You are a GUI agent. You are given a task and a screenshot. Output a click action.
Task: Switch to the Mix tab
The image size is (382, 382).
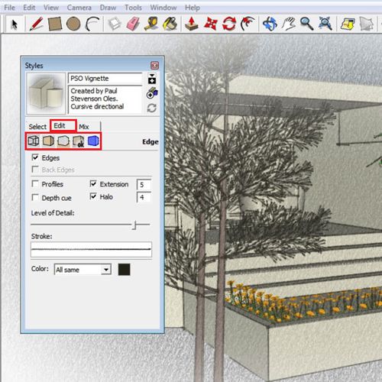click(84, 127)
